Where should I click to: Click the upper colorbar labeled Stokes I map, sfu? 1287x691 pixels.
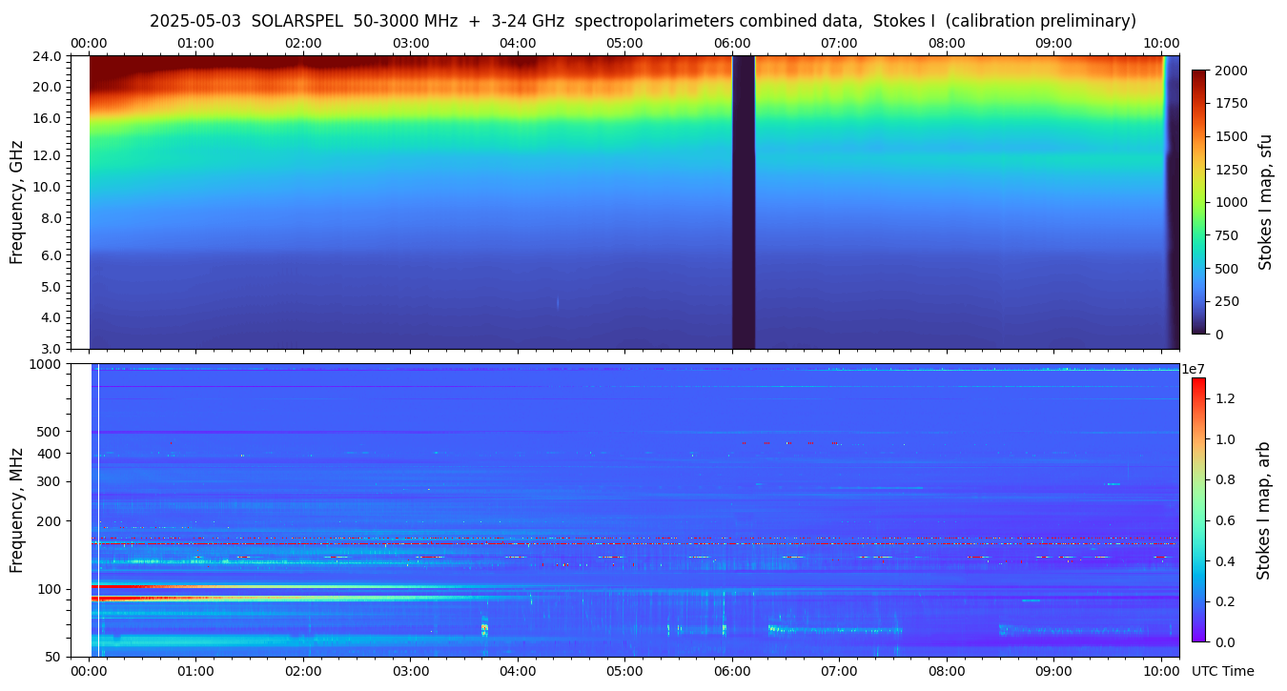tap(1198, 202)
